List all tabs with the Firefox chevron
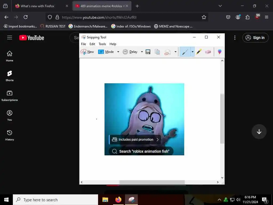Viewport: 273px width, 205px height. point(220,6)
